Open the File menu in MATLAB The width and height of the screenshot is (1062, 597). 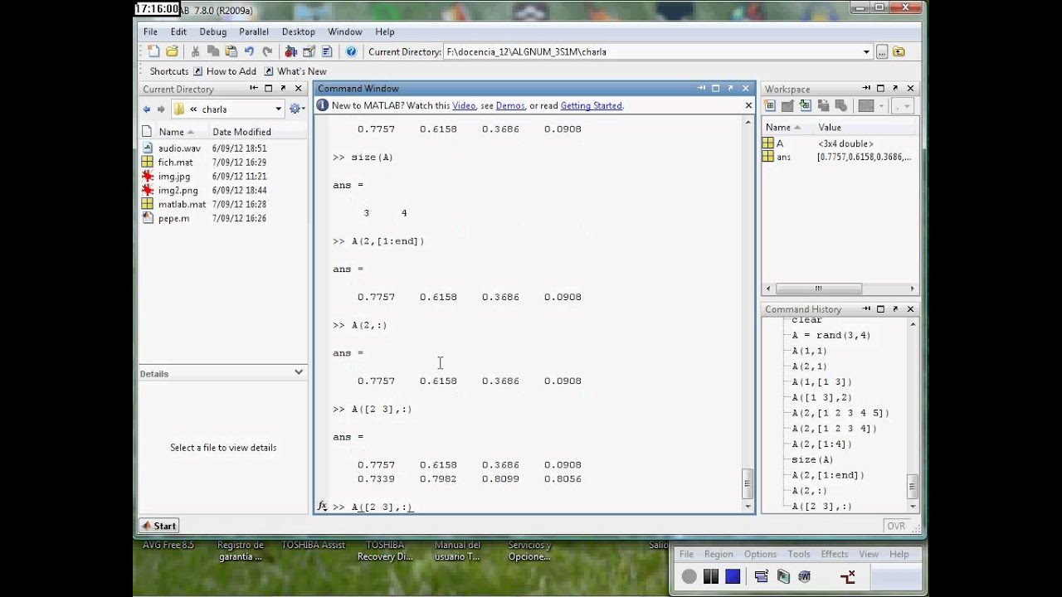(150, 32)
